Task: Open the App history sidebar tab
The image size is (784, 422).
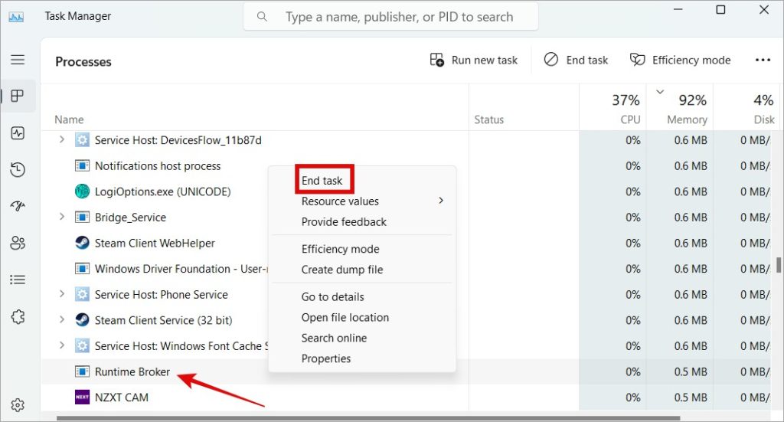Action: click(18, 169)
